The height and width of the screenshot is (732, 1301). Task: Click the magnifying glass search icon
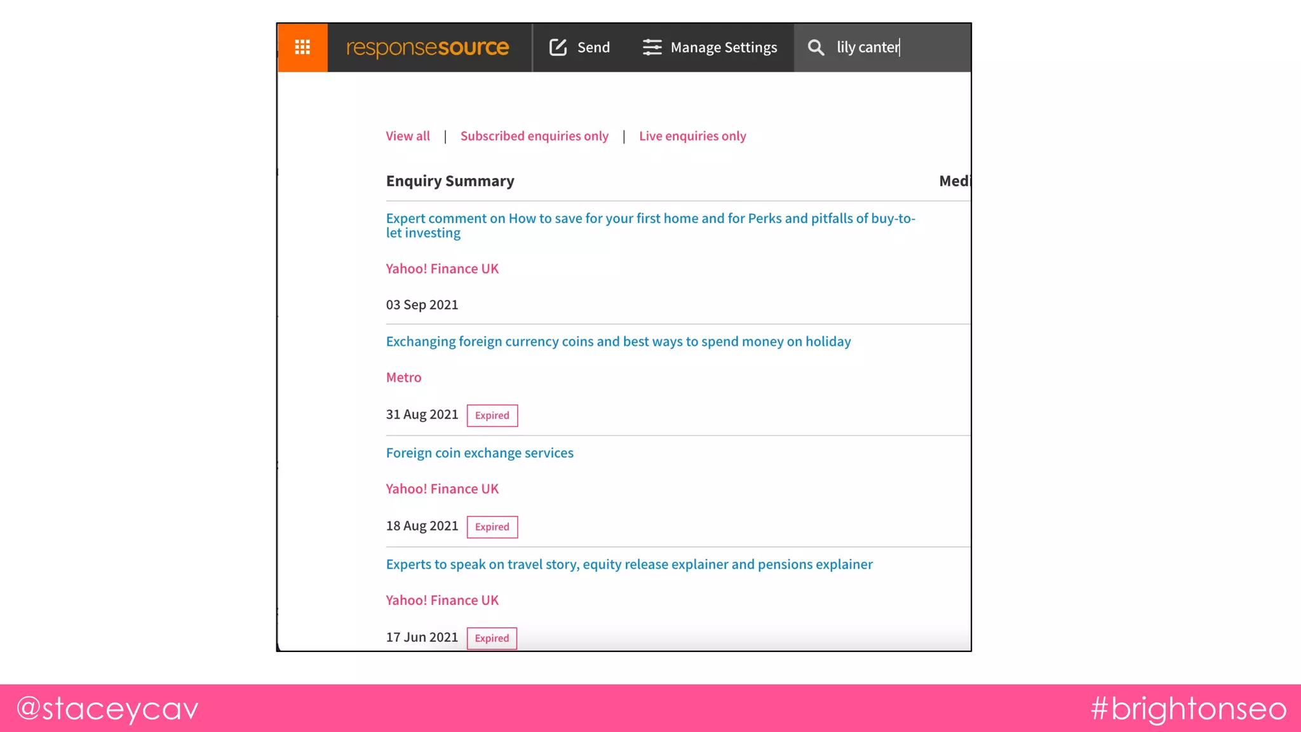[x=816, y=48]
